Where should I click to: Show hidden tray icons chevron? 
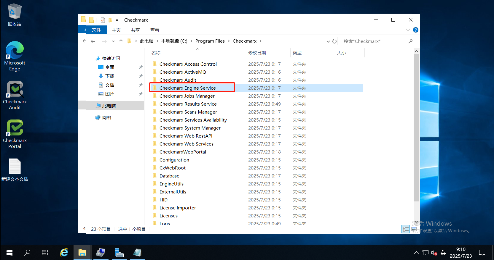coord(416,253)
